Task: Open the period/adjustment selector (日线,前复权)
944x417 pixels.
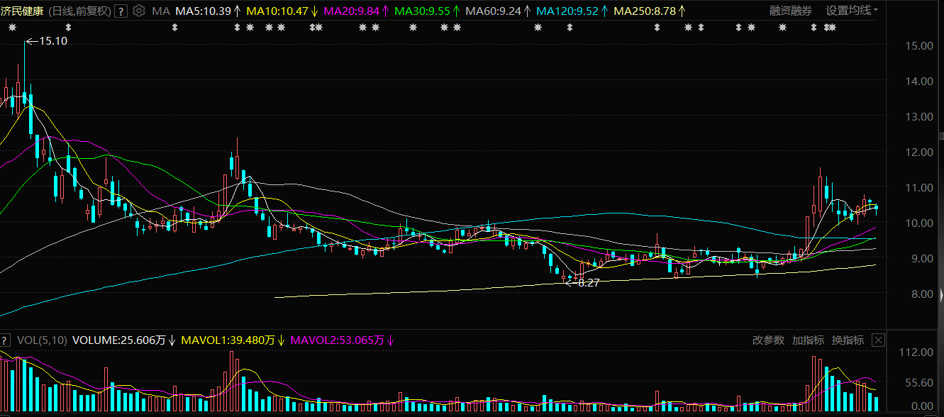Action: (78, 11)
